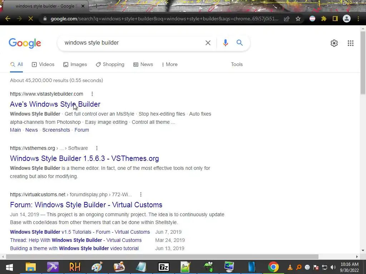This screenshot has height=274, width=366.
Task: Click the vertical scrollbar thumb
Action: tap(363, 63)
